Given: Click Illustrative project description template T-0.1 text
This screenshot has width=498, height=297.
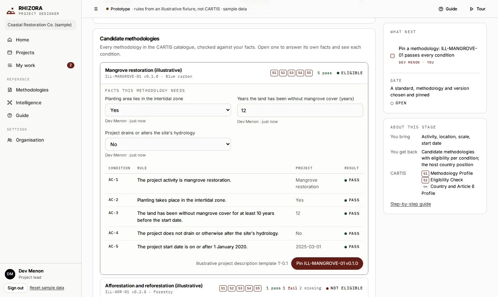Looking at the screenshot, I should 242,264.
